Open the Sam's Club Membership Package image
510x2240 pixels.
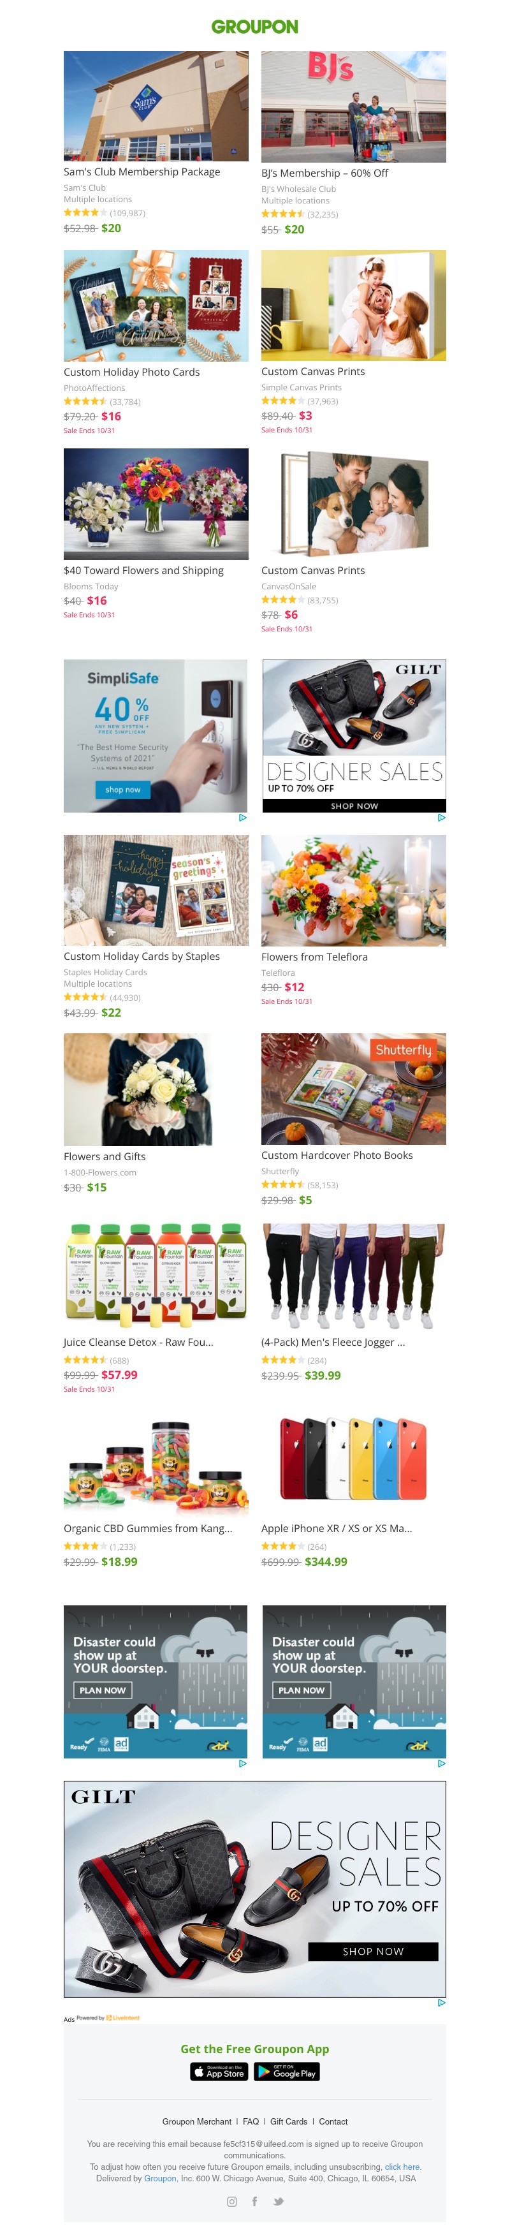156,106
